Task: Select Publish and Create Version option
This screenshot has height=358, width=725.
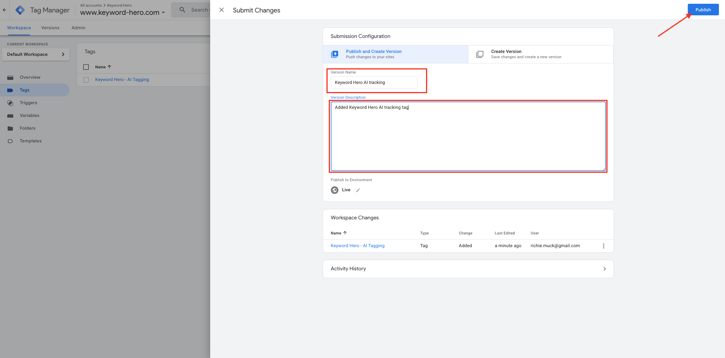Action: point(395,54)
